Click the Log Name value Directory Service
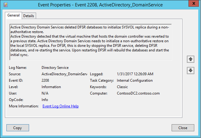 (55, 68)
